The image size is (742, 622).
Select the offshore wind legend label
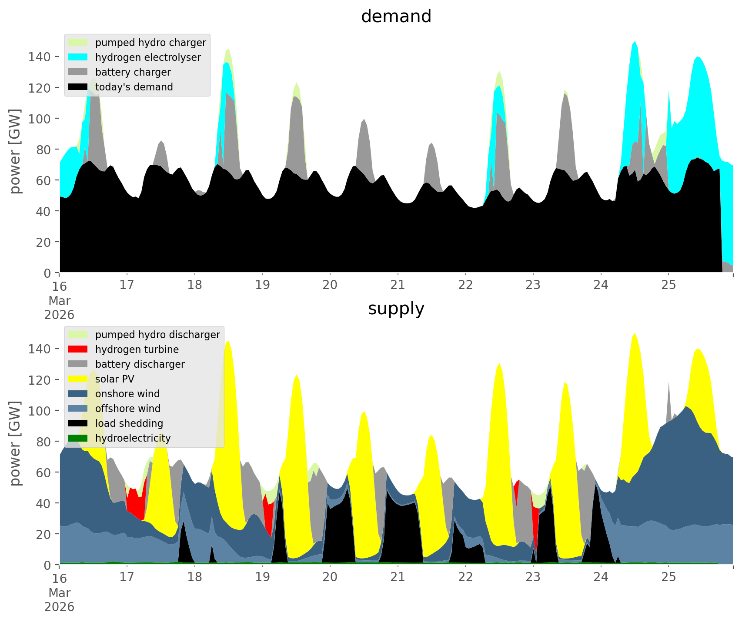tap(128, 409)
